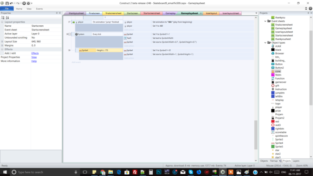Click the Undo arrow icon

point(12,3)
